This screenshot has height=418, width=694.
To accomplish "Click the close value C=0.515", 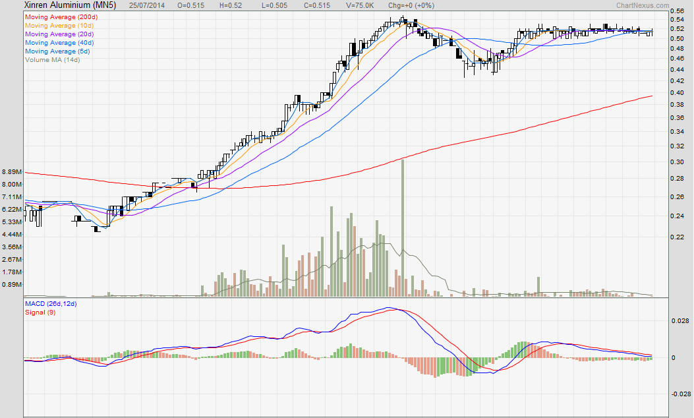I will pyautogui.click(x=317, y=6).
